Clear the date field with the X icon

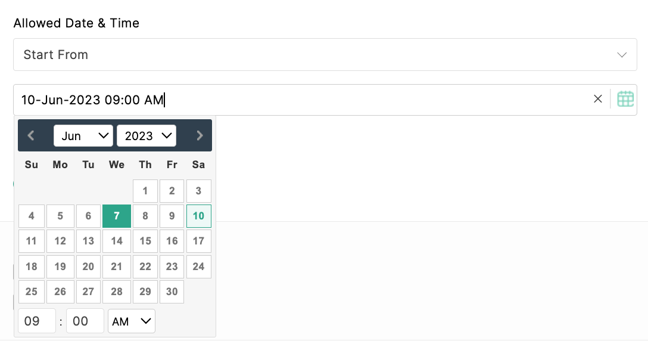pos(597,99)
